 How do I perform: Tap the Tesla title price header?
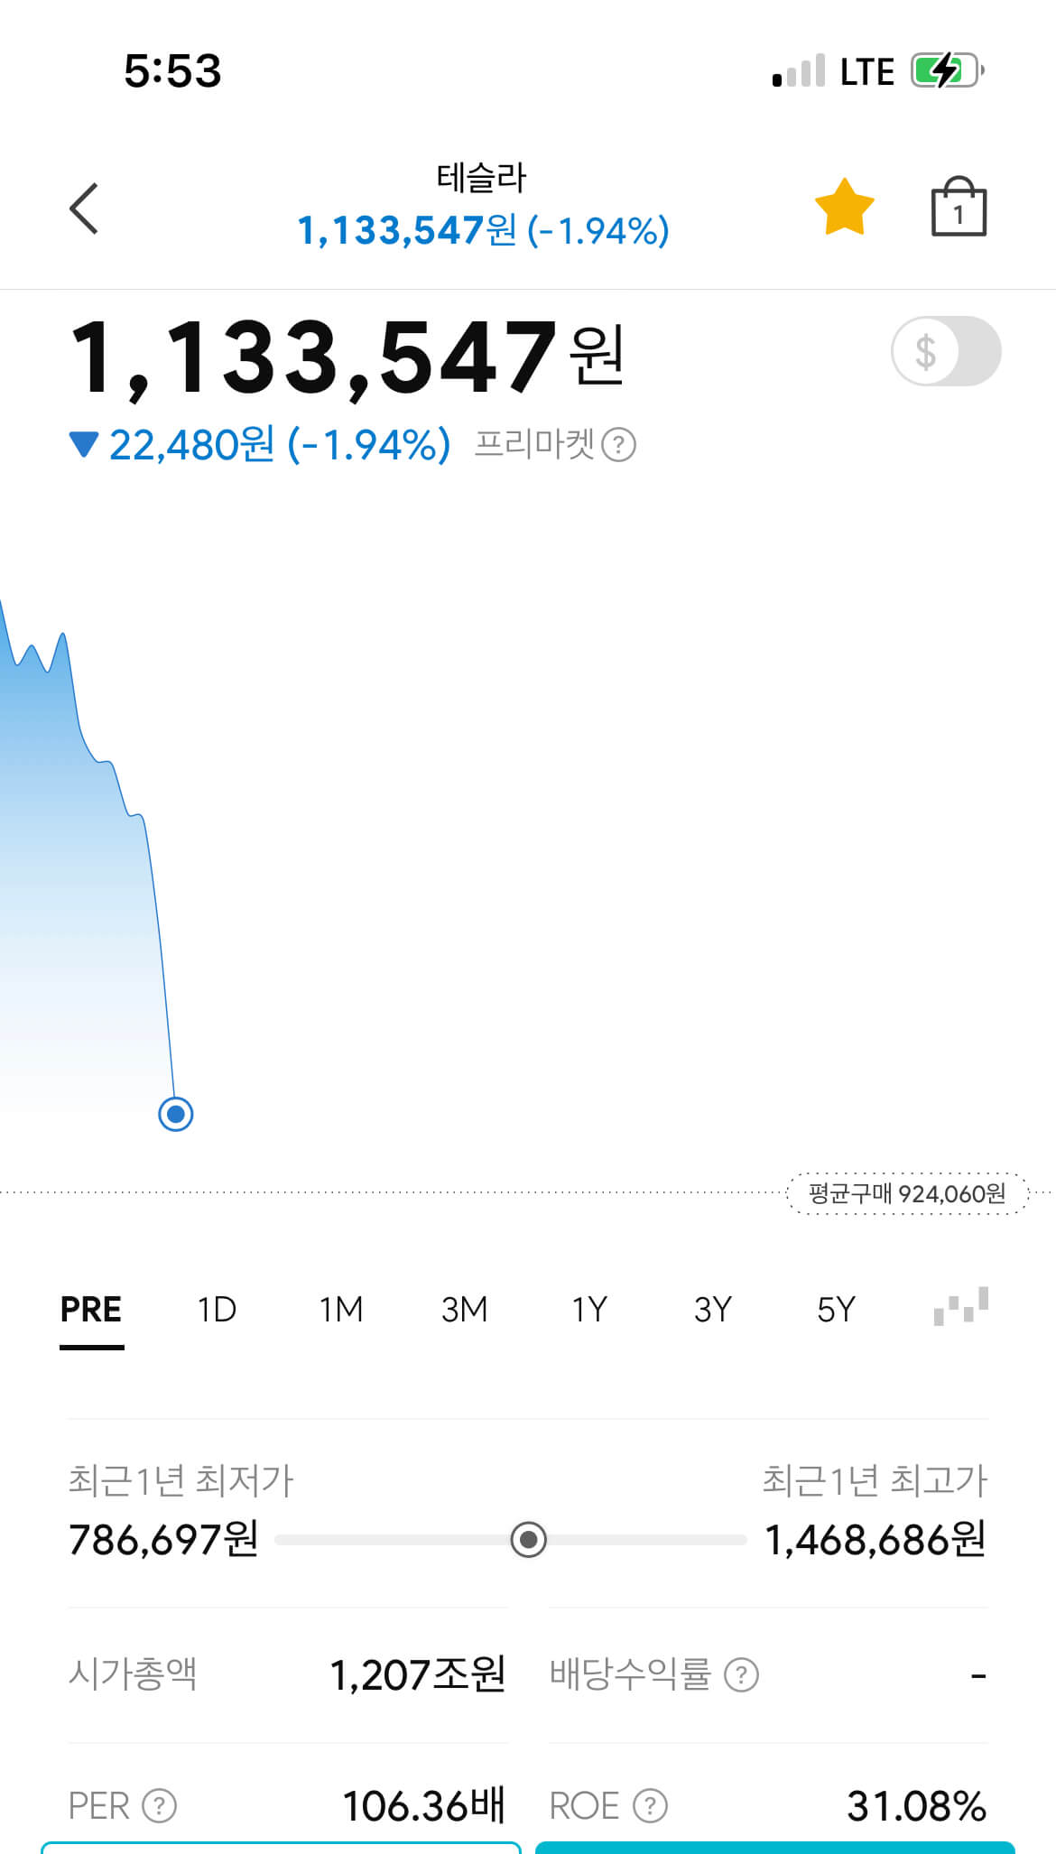483,206
